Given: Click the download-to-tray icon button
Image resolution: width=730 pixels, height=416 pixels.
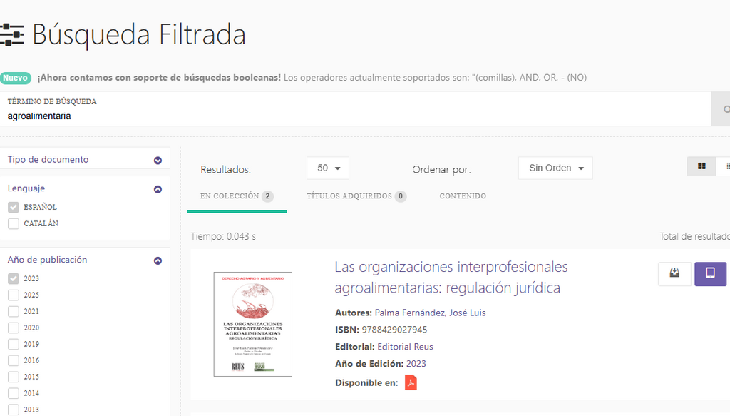Looking at the screenshot, I should pos(674,273).
